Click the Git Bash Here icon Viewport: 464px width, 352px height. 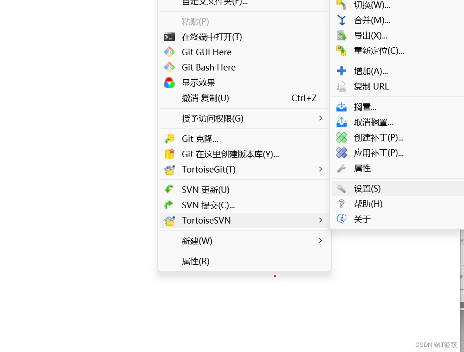(x=169, y=67)
